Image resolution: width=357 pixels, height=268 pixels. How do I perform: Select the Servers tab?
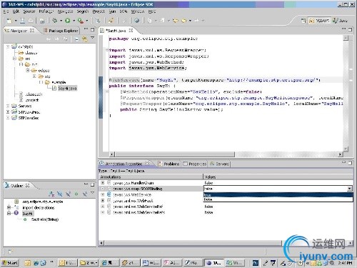coord(219,164)
